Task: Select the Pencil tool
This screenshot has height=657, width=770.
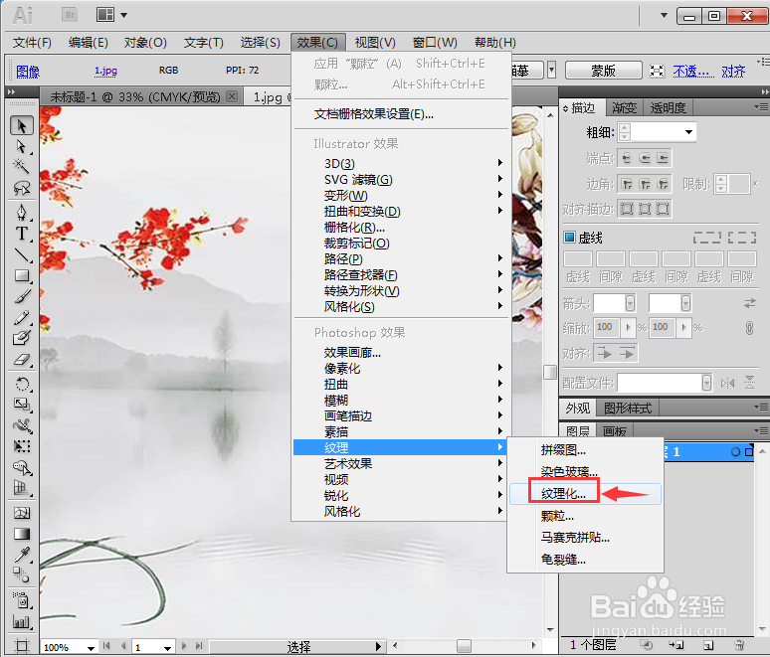Action: (22, 318)
